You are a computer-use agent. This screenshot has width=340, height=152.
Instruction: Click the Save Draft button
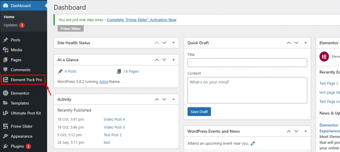coord(199,112)
